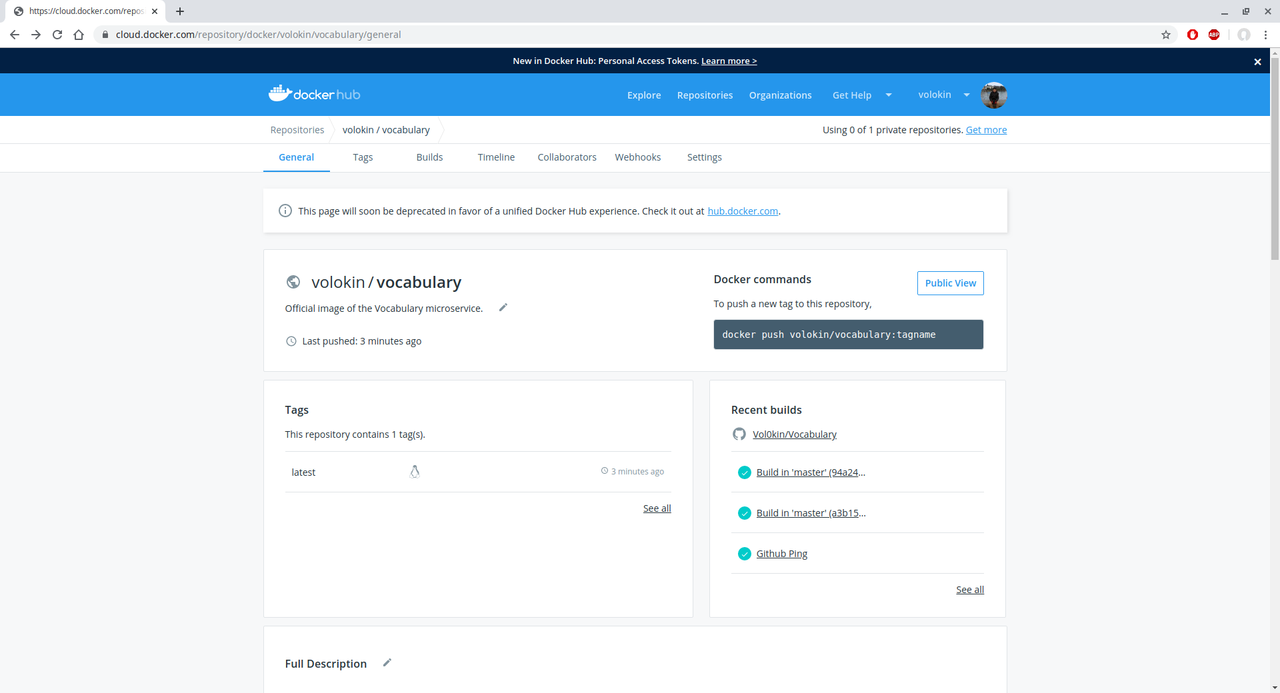Switch to the Webhooks tab
This screenshot has width=1280, height=693.
tap(637, 157)
